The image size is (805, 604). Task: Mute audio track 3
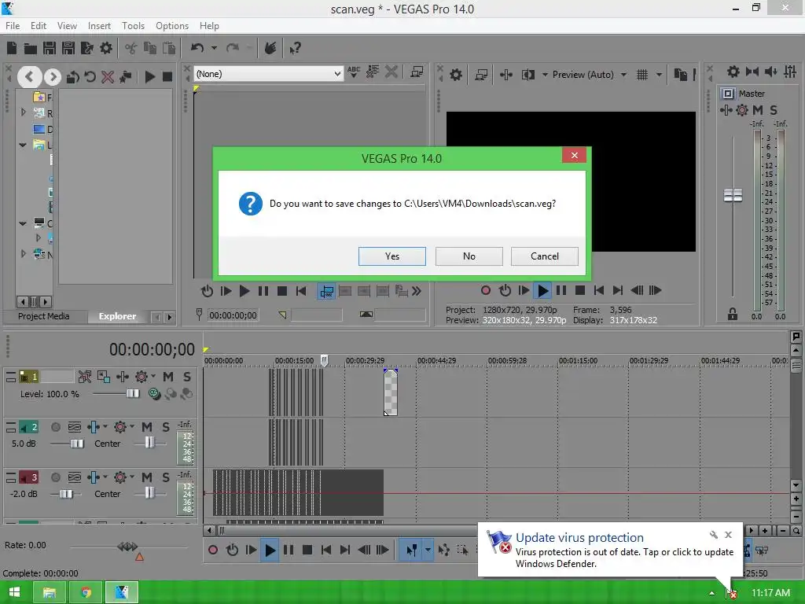point(147,477)
